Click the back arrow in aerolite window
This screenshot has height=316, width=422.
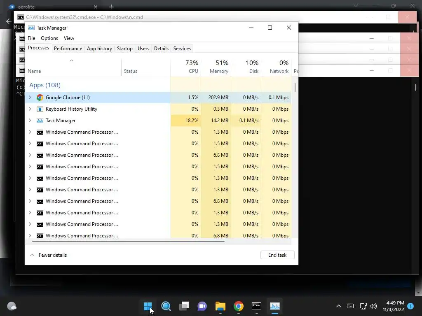pyautogui.click(x=9, y=21)
